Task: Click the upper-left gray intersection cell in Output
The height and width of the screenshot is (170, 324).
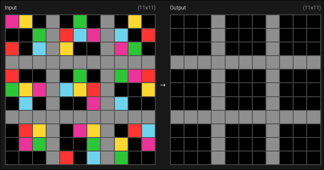Action: 218,62
